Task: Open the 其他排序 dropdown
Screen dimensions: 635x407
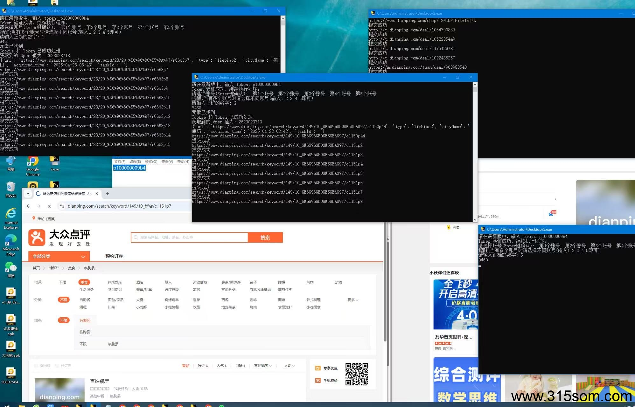Action: (x=263, y=366)
